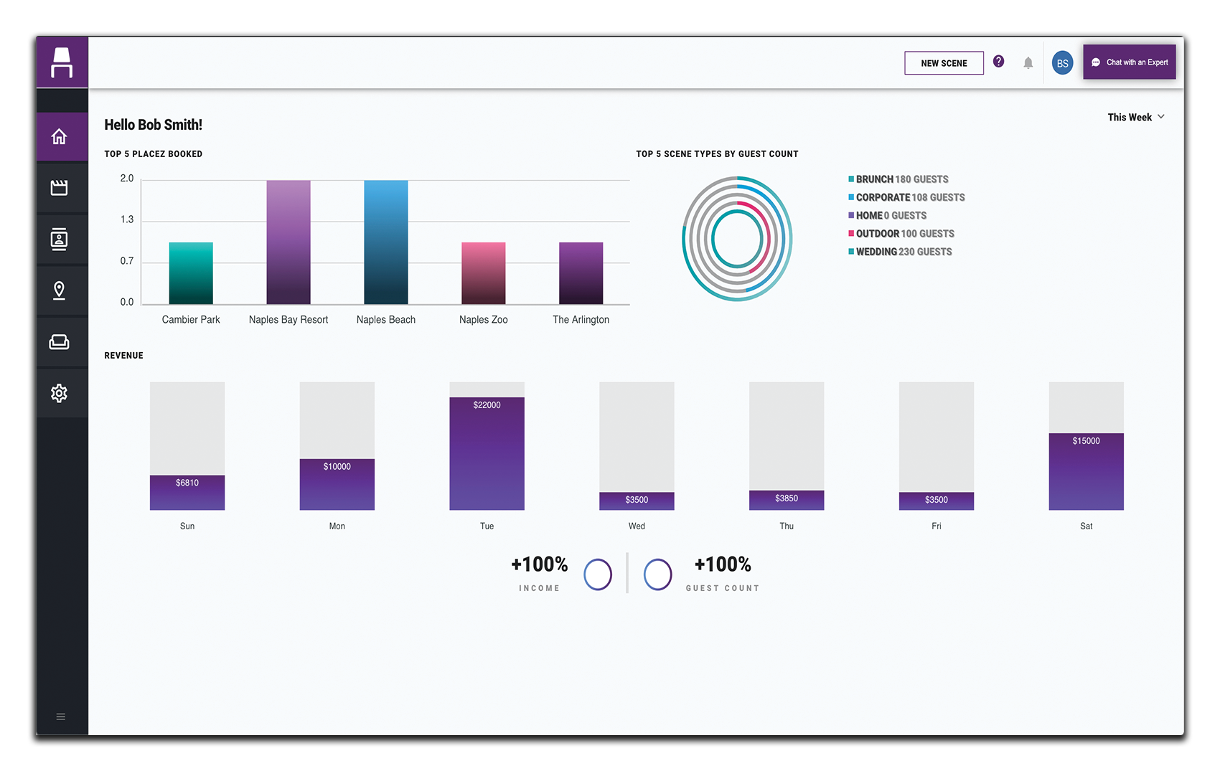
Task: Click the Top 5 Placez Booked title
Action: tap(154, 154)
